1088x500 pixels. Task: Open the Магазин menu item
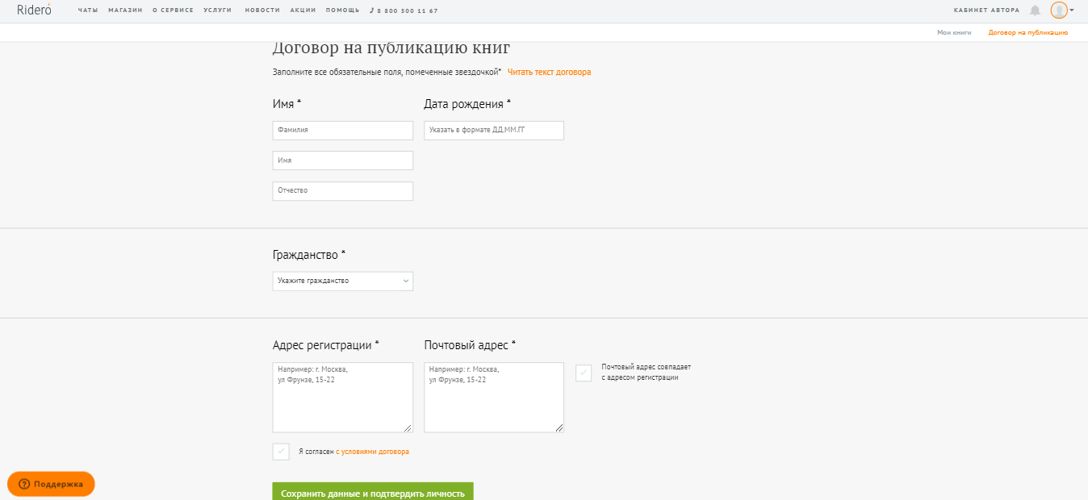pos(125,10)
